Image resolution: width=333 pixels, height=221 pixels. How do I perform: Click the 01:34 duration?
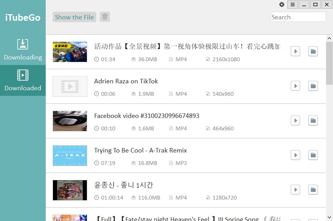pyautogui.click(x=108, y=59)
